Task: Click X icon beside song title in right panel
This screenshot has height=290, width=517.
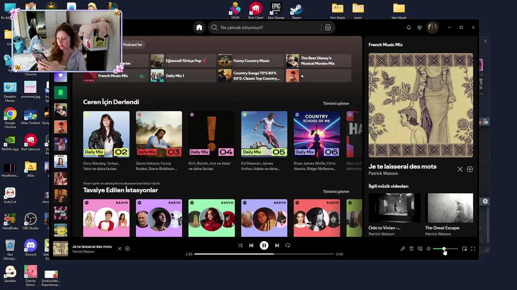Action: click(460, 169)
